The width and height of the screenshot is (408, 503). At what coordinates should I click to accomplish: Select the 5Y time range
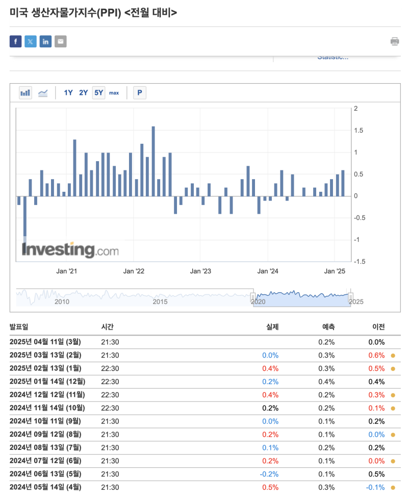coord(98,93)
